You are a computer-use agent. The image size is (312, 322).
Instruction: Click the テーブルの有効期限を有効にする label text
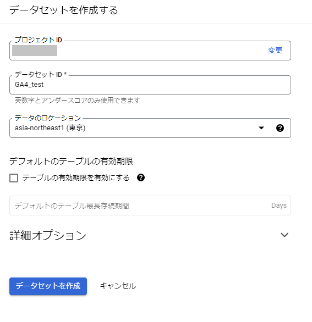coord(76,178)
